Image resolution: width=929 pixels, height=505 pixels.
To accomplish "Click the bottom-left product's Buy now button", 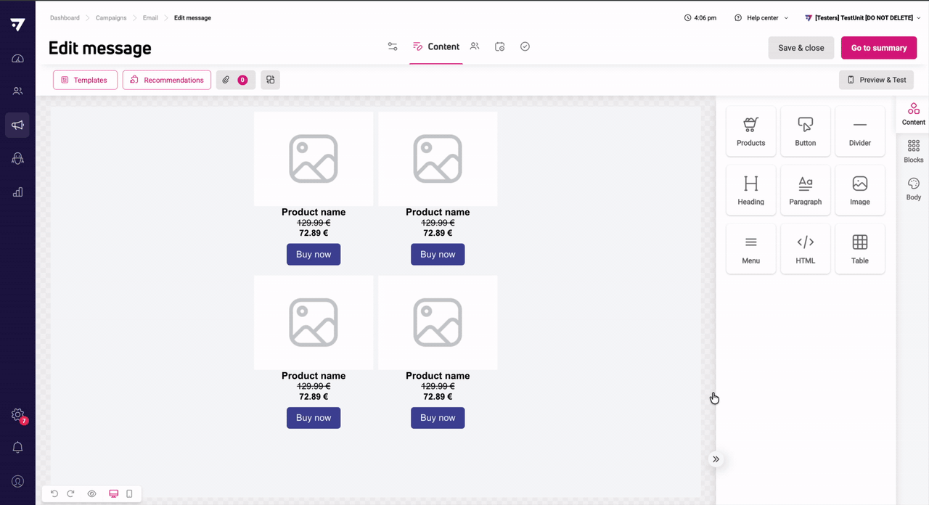I will pos(314,418).
